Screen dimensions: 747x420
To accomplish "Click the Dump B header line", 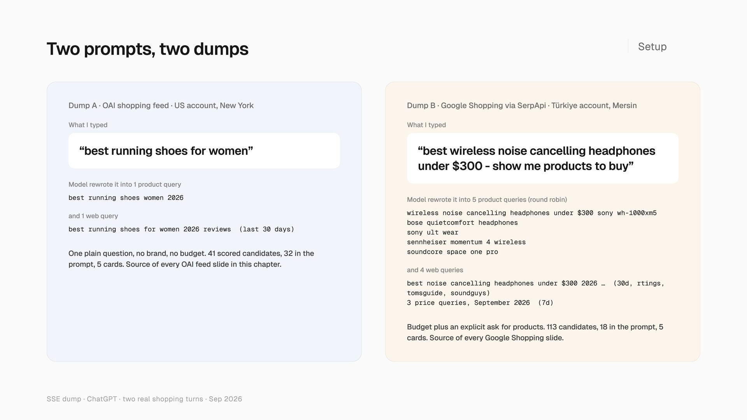I will click(522, 105).
